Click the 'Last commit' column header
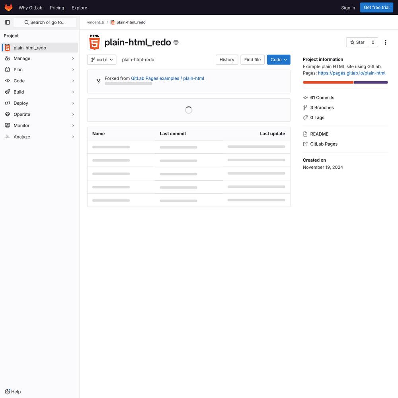The height and width of the screenshot is (398, 398). [x=173, y=134]
